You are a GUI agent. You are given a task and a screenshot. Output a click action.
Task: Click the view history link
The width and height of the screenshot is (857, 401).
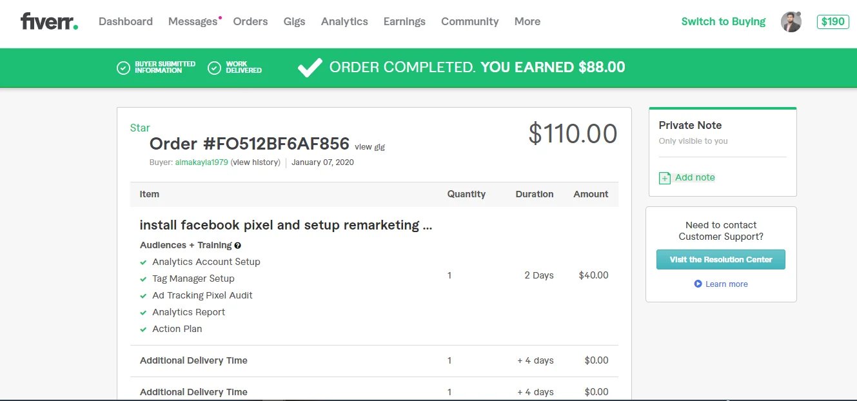tap(255, 162)
